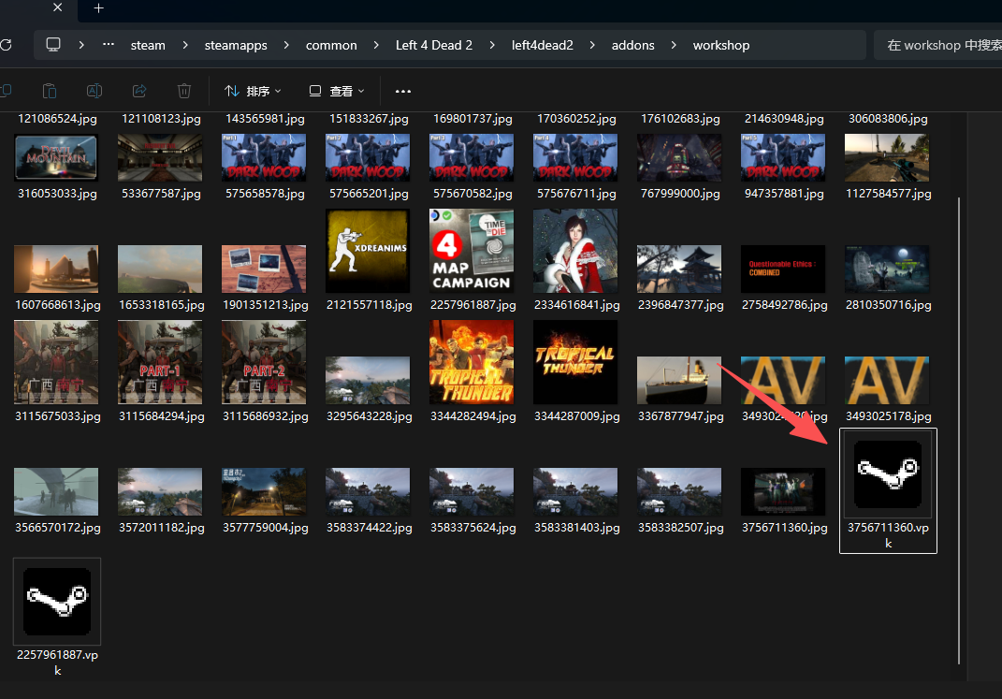Select PART-2 thumbnail 3115686932.jpg
The image size is (1002, 699).
[x=264, y=362]
